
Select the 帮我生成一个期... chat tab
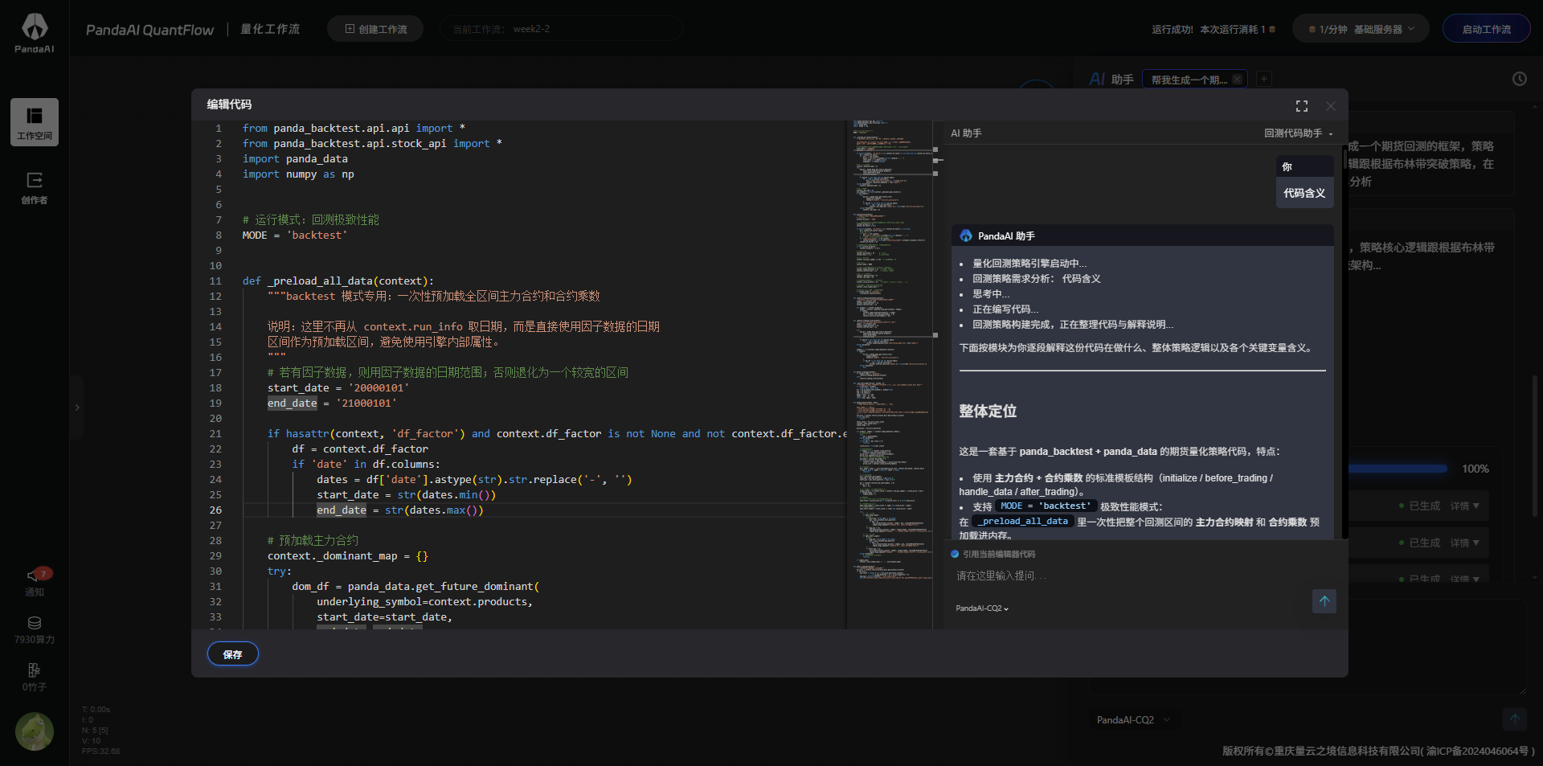1188,80
